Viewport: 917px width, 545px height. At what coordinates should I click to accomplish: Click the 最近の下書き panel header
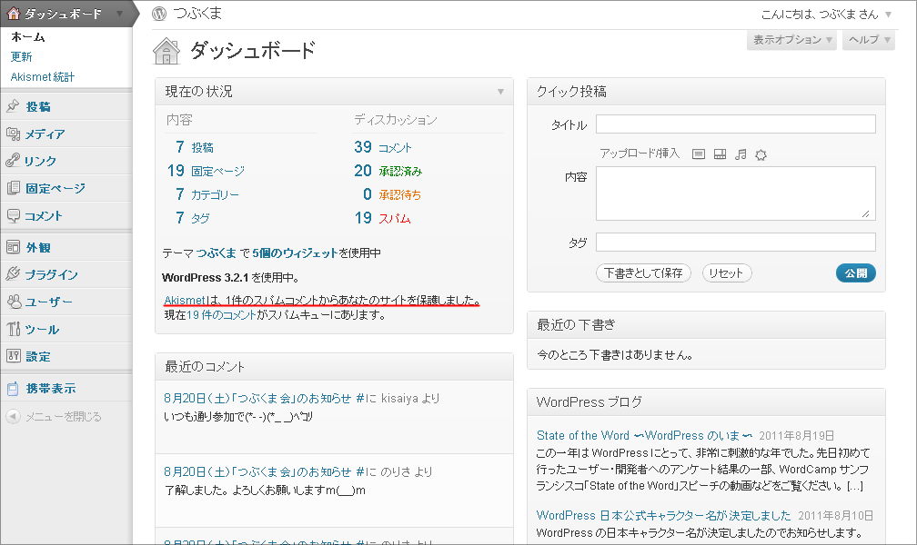point(706,325)
